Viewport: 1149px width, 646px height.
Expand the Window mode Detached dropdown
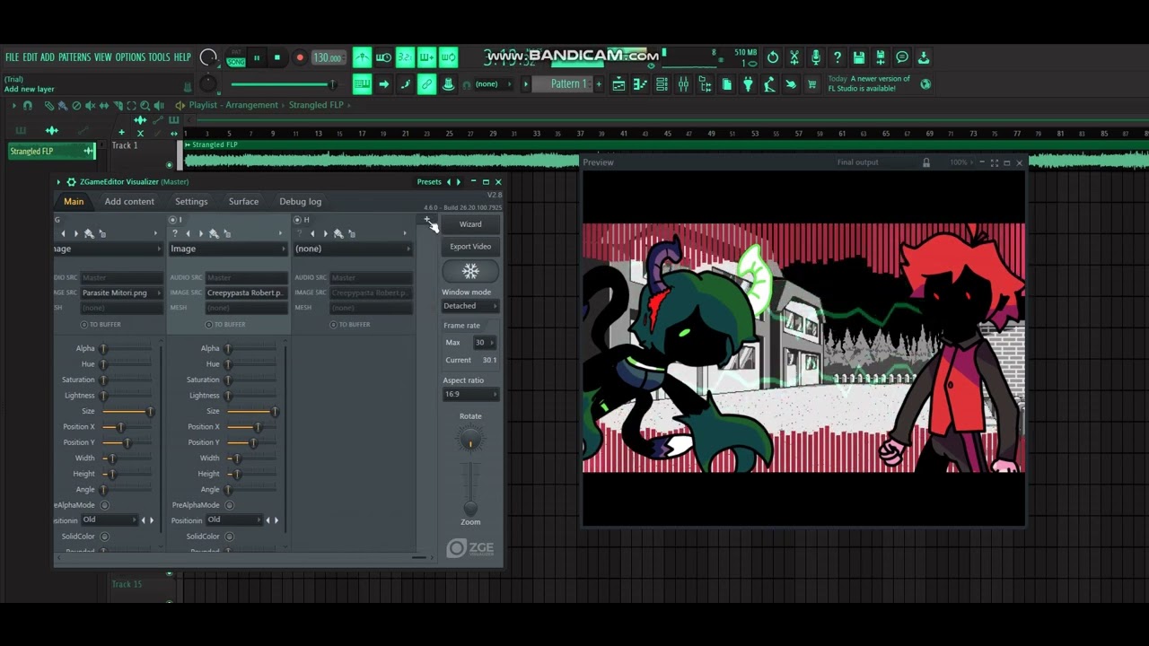(470, 306)
